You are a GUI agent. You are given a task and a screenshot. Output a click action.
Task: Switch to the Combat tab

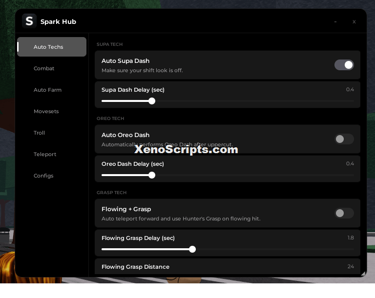44,68
